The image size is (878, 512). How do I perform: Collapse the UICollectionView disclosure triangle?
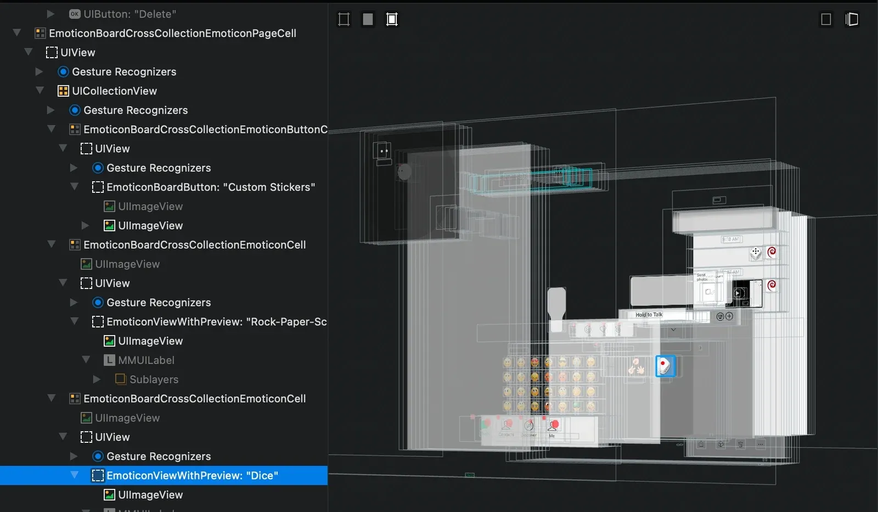pos(40,91)
